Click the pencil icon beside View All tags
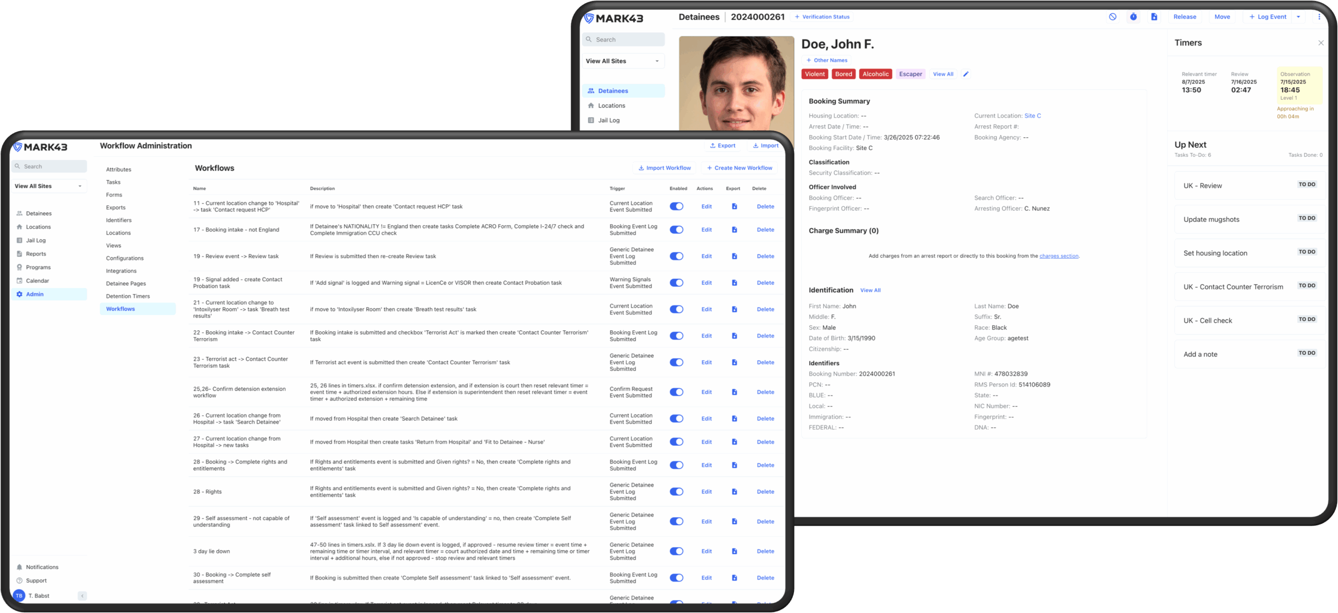The height and width of the screenshot is (613, 1338). click(x=966, y=74)
